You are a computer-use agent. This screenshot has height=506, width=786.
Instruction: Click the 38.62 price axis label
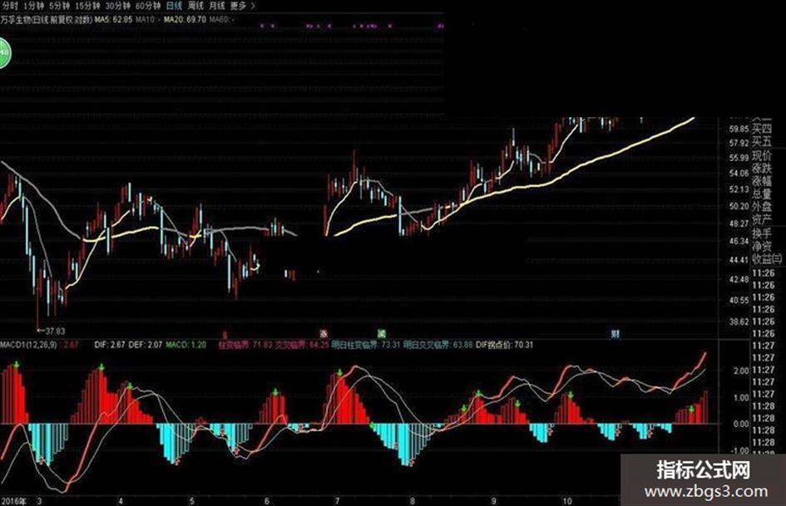click(x=739, y=322)
